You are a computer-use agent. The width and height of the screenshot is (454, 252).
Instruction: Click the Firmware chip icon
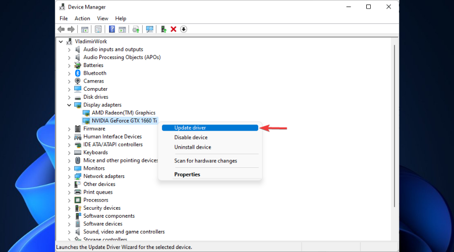[x=78, y=129]
